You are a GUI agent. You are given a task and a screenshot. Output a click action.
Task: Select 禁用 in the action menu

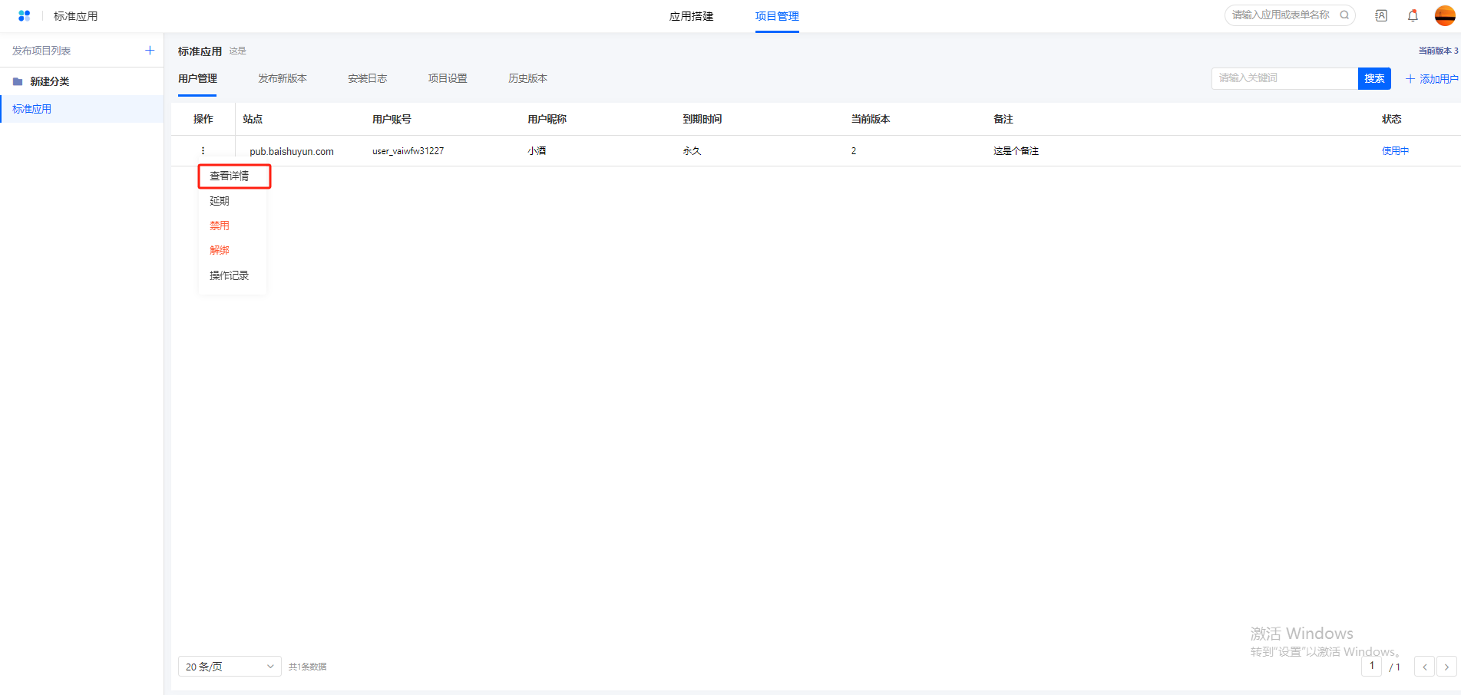tap(220, 226)
